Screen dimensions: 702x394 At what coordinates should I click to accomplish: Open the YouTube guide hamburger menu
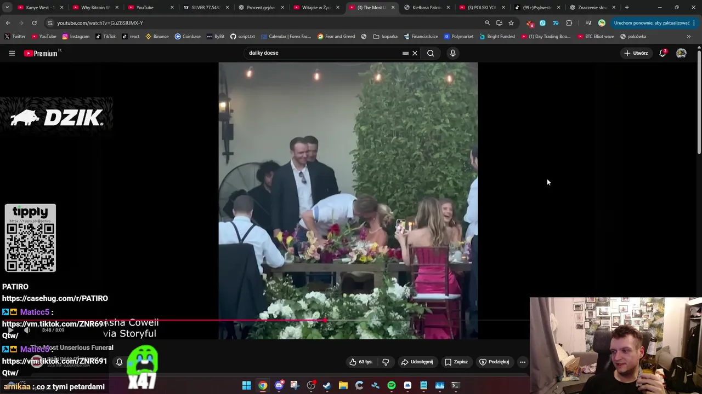12,53
